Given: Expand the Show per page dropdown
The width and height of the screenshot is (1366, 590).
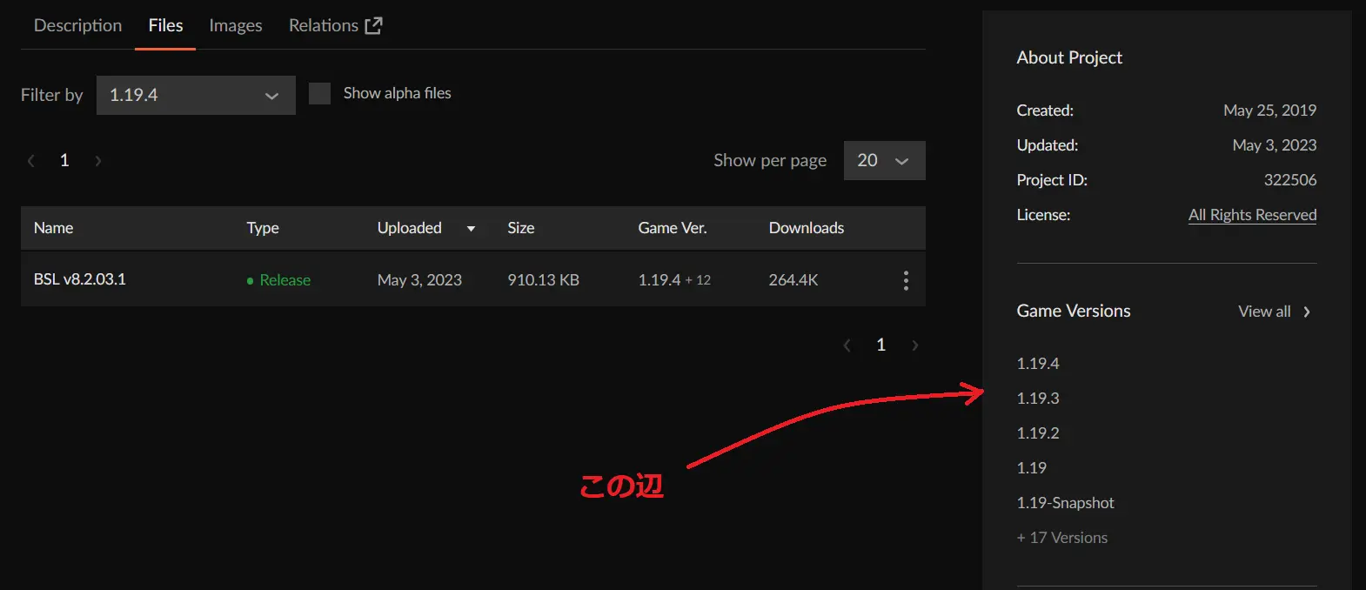Looking at the screenshot, I should [x=884, y=160].
